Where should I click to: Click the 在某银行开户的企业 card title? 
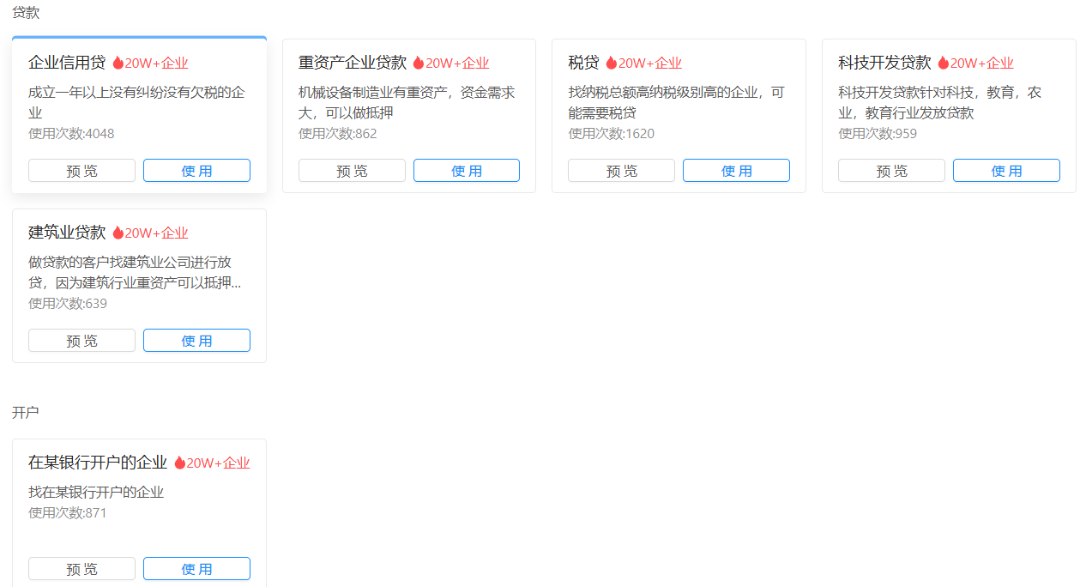[x=98, y=463]
